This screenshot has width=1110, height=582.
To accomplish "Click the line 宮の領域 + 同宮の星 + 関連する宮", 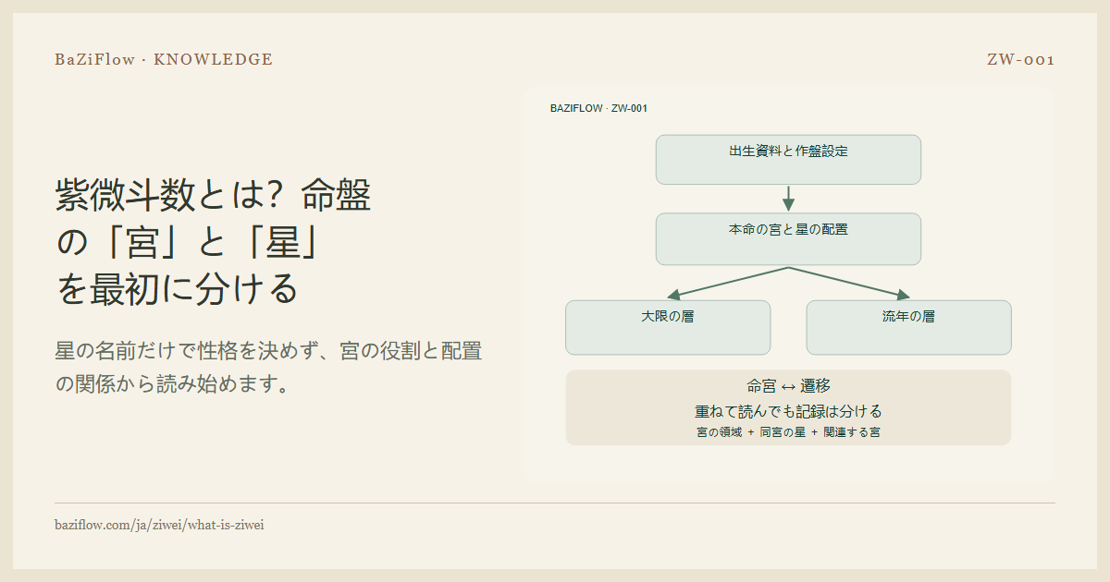I will tap(788, 431).
